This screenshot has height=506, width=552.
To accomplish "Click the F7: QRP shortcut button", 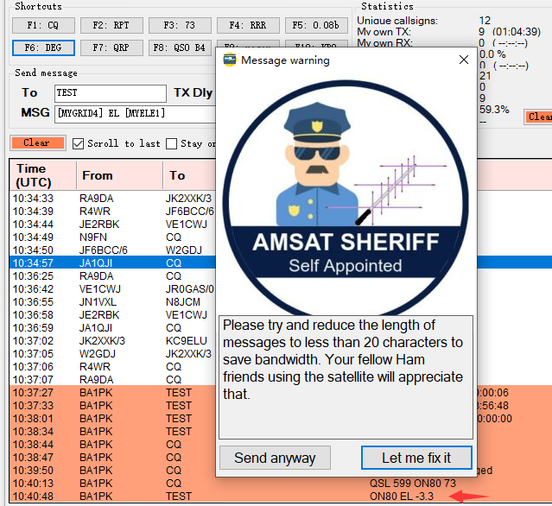I will click(x=111, y=47).
